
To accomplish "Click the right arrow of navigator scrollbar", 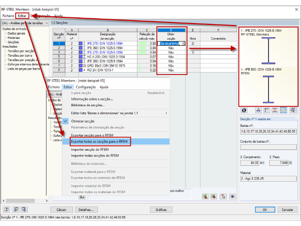I will (x=47, y=201).
